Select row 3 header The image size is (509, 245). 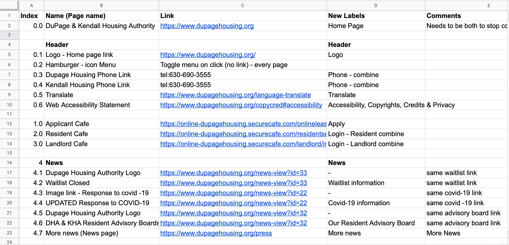(x=9, y=35)
